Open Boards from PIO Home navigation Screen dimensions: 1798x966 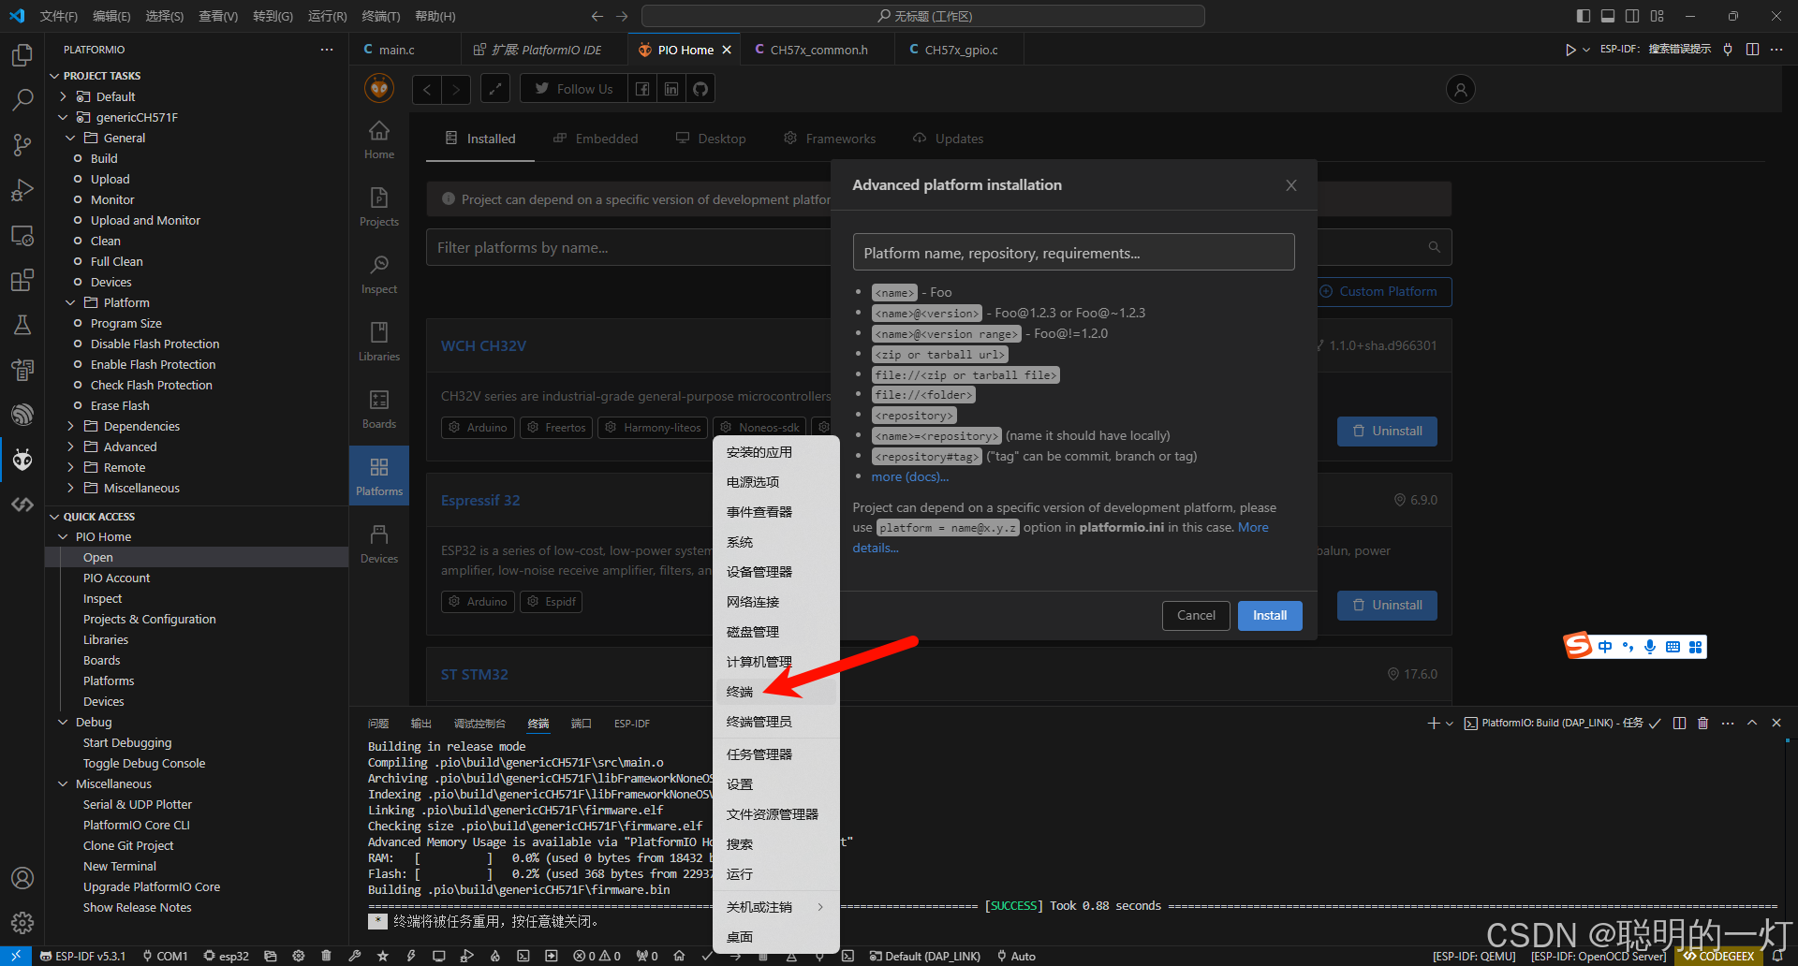378,409
